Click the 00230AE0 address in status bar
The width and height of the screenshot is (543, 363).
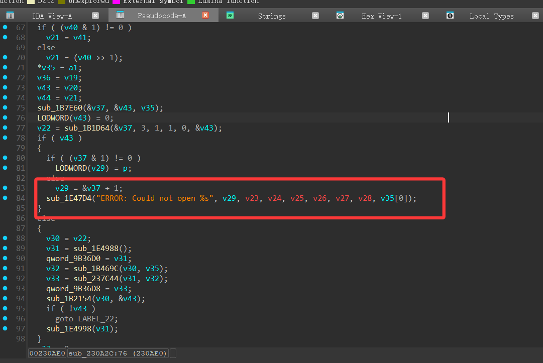[x=47, y=353]
